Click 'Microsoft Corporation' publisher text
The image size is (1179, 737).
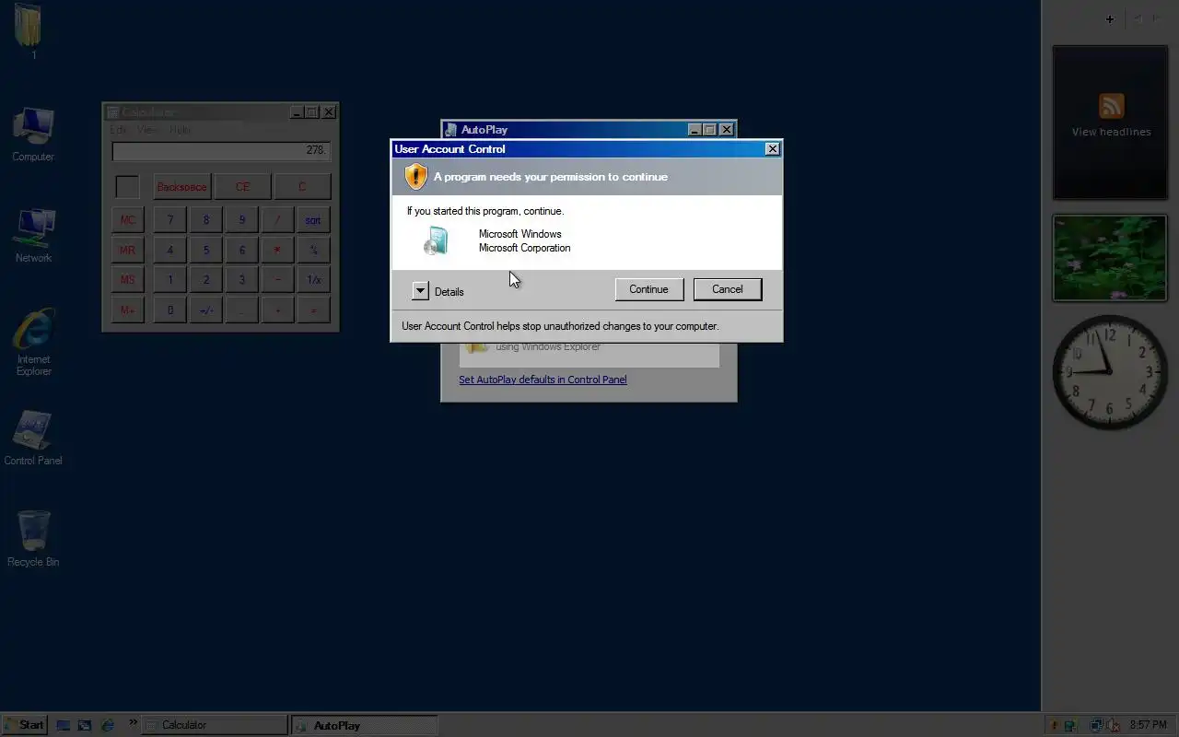tap(524, 248)
